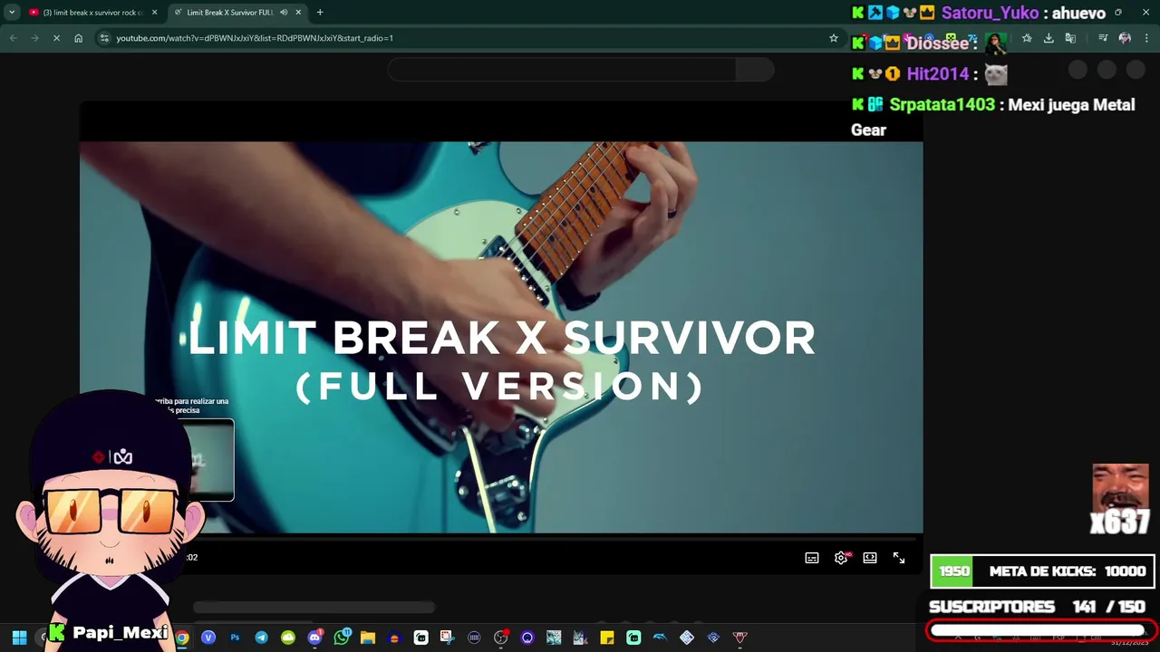
Task: Mute audio on the Limit Break X Survivor tab
Action: (284, 13)
